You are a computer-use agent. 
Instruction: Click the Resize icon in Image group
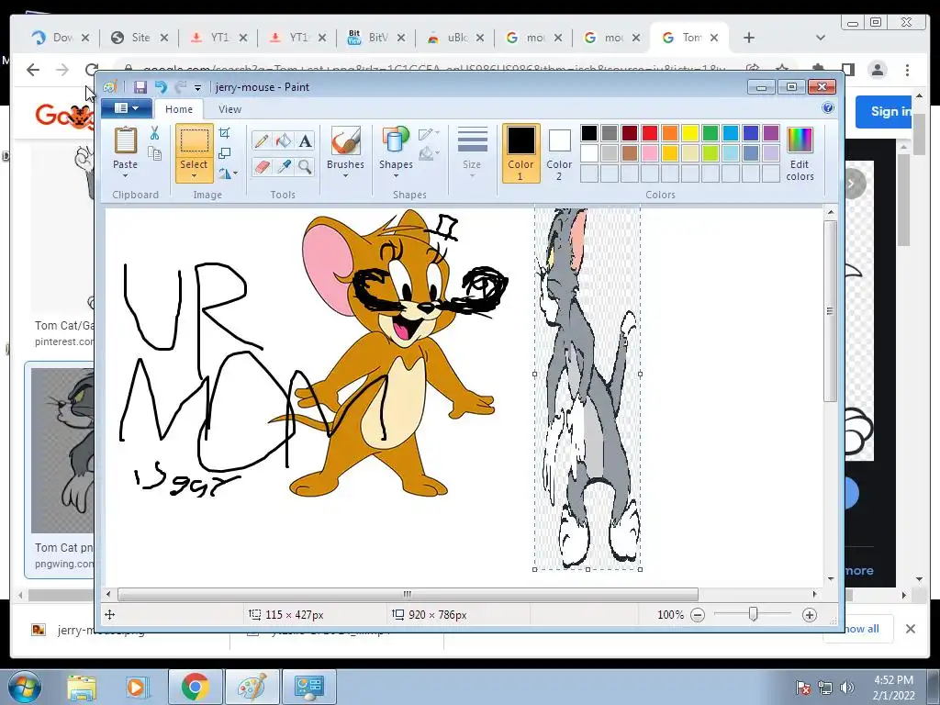tap(225, 153)
